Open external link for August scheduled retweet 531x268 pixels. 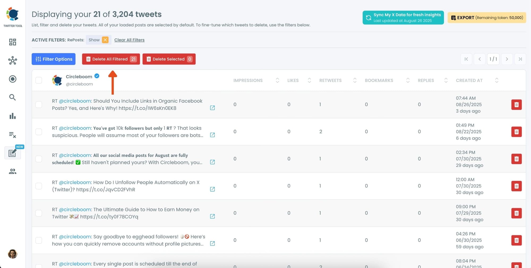[x=212, y=162]
